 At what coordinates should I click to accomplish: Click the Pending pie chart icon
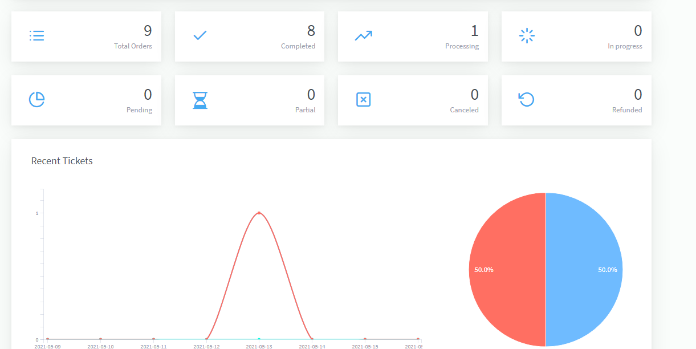click(36, 100)
